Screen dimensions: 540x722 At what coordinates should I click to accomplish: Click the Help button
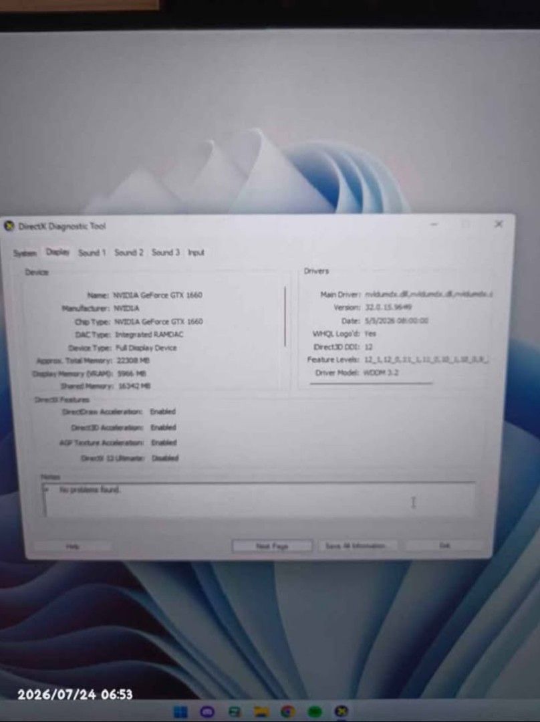click(72, 546)
